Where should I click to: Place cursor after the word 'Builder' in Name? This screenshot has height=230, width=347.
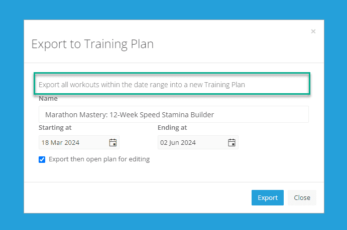(215, 115)
